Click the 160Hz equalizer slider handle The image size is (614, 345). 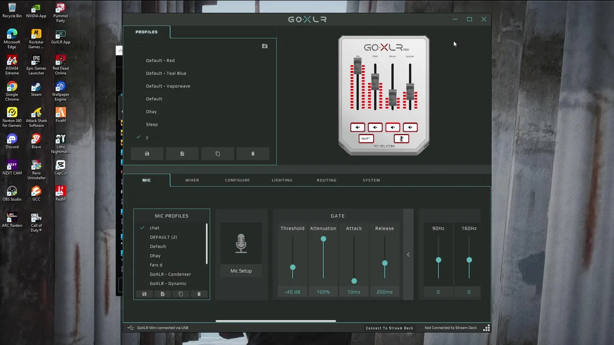tap(469, 260)
